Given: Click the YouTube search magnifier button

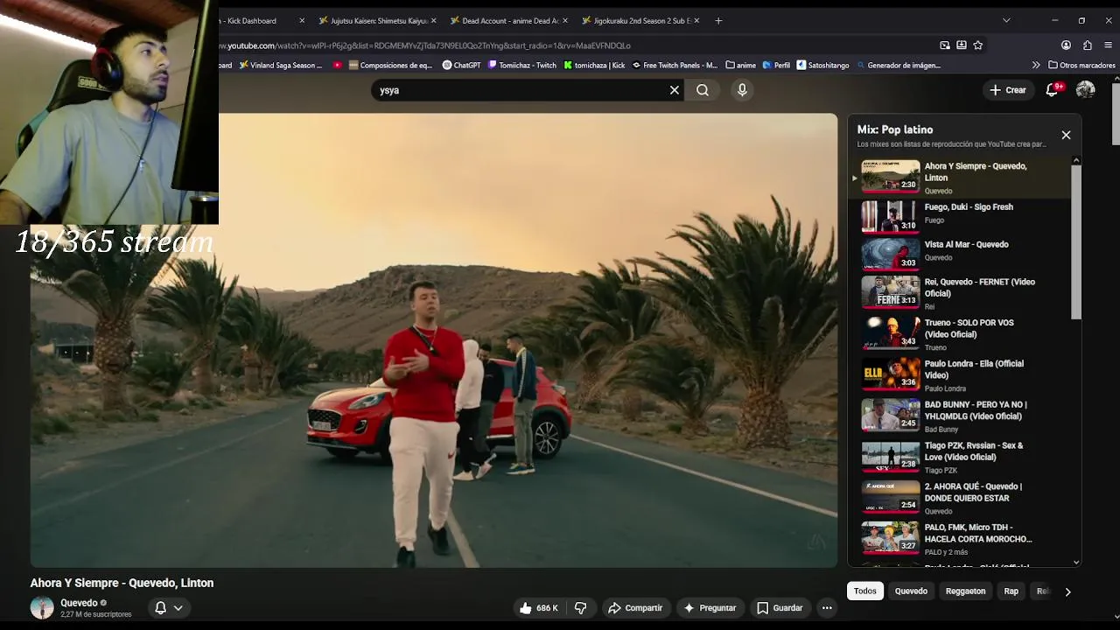Looking at the screenshot, I should (703, 90).
